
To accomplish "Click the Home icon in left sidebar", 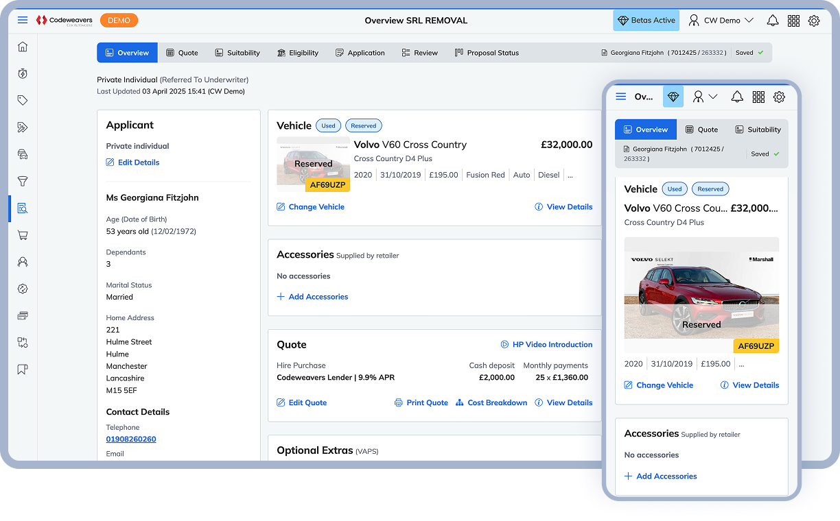I will pos(23,47).
